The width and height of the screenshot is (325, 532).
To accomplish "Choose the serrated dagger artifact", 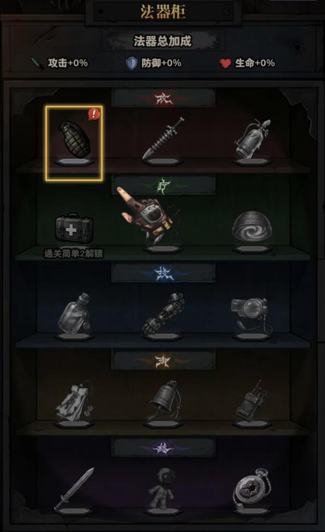I will tap(163, 138).
